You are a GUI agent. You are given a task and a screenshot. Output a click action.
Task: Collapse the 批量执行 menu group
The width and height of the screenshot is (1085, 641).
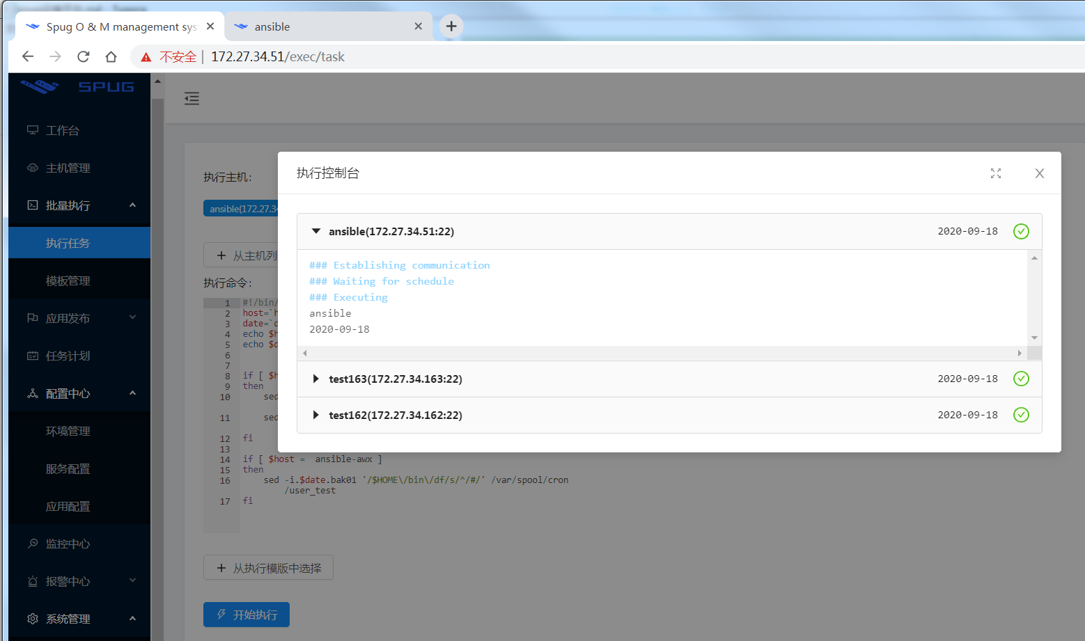point(79,205)
